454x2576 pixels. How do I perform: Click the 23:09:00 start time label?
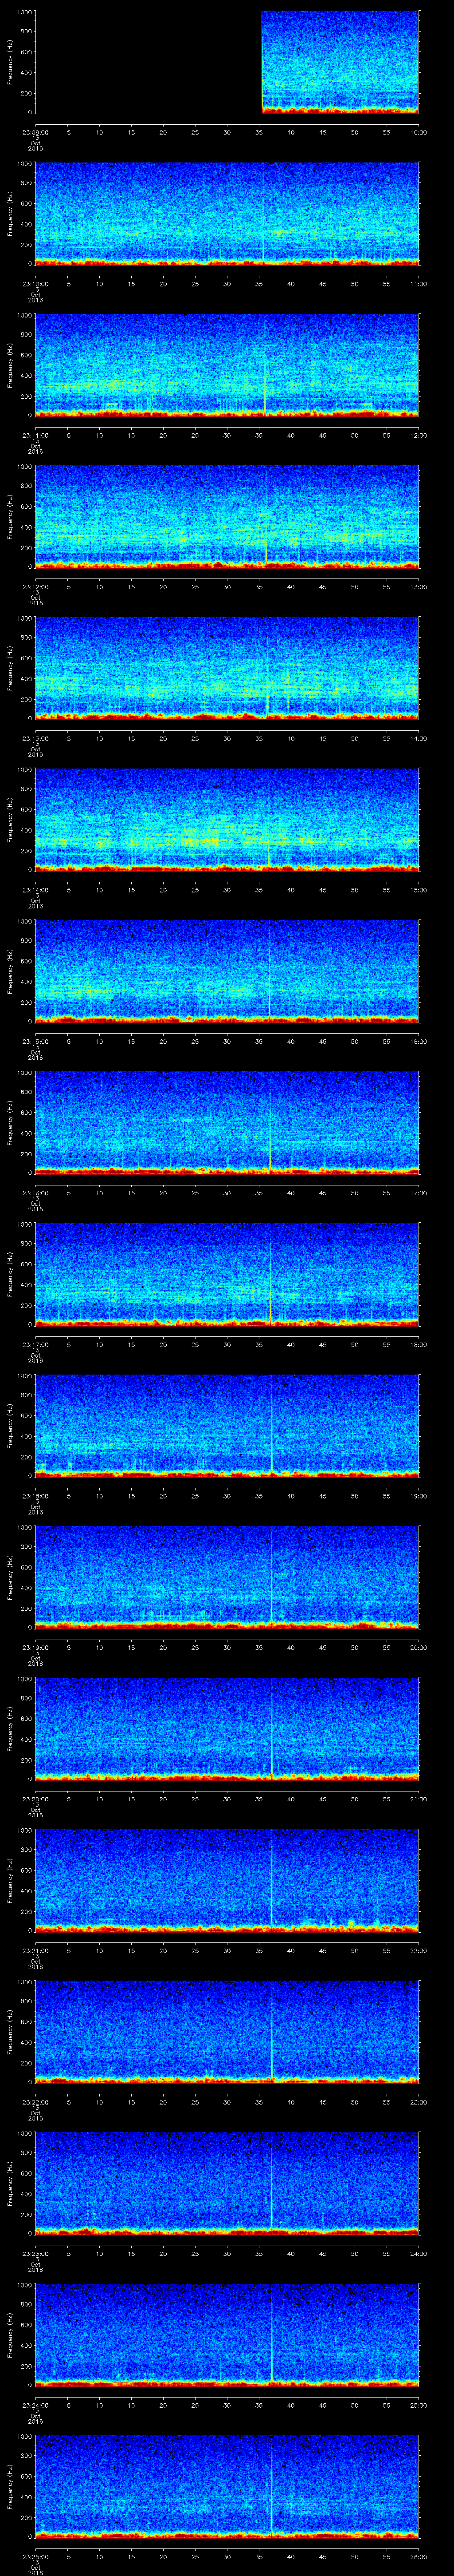35,131
